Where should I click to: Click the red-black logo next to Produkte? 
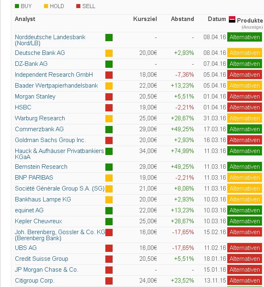click(x=232, y=19)
